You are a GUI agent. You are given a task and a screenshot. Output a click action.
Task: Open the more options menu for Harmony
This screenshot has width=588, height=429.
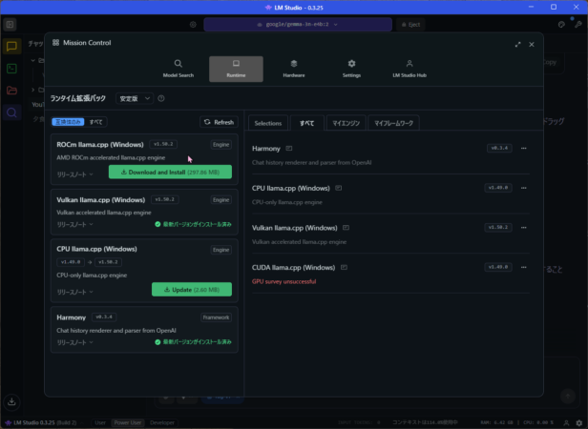coord(523,149)
